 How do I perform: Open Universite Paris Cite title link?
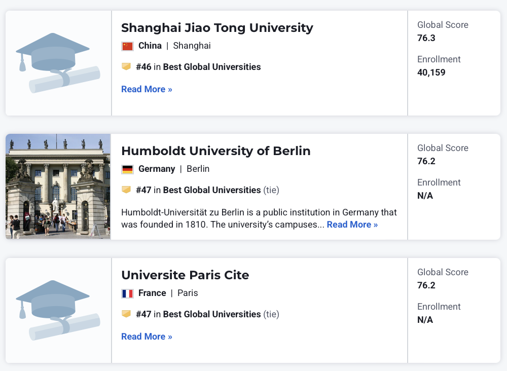click(x=185, y=275)
